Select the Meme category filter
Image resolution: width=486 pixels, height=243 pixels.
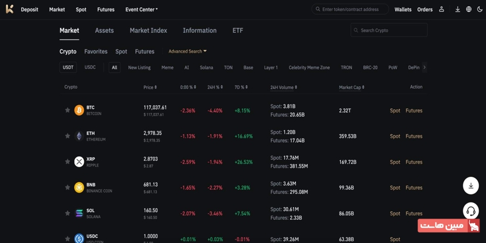167,67
